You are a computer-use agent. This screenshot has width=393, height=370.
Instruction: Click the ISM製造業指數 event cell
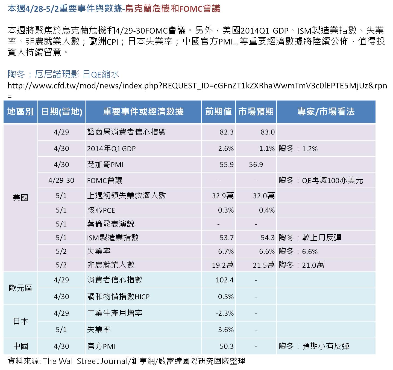[143, 238]
